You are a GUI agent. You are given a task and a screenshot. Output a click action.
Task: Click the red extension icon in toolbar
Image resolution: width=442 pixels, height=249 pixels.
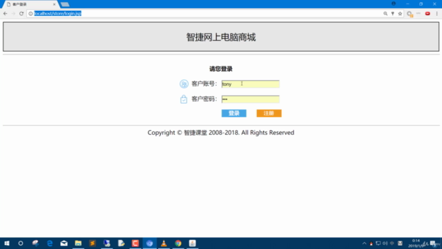[427, 14]
